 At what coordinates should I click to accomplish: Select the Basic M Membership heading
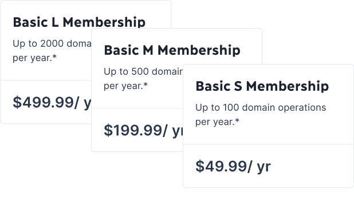pos(172,50)
